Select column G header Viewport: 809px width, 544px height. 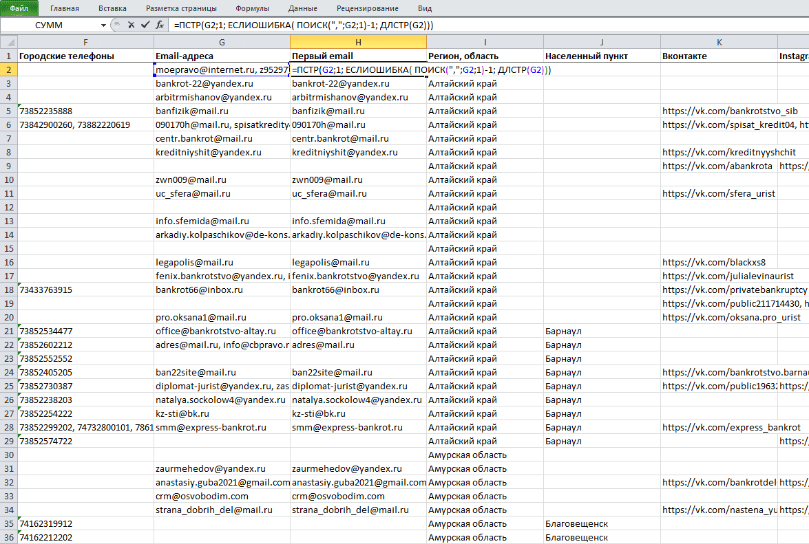[x=222, y=42]
